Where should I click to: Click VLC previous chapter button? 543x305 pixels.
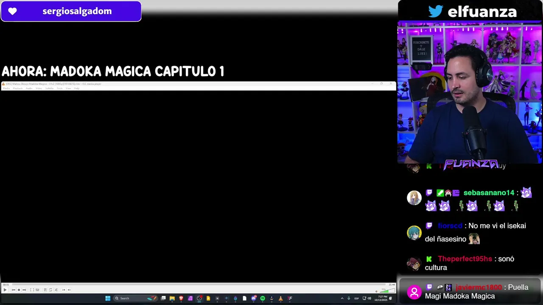64,290
